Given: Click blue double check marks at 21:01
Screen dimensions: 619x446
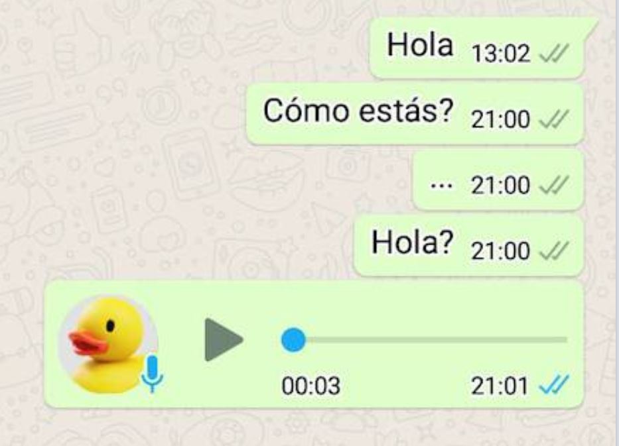Looking at the screenshot, I should click(x=554, y=384).
